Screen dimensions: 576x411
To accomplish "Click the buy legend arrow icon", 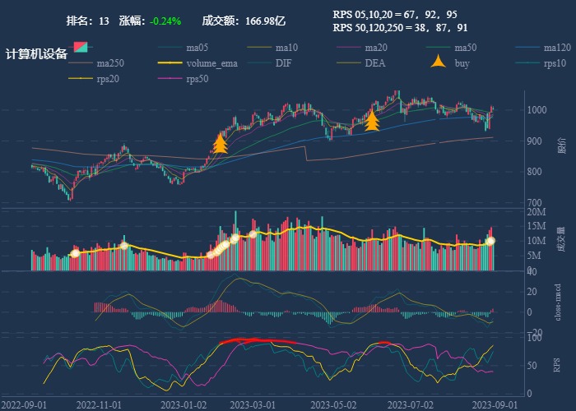I will pyautogui.click(x=439, y=62).
